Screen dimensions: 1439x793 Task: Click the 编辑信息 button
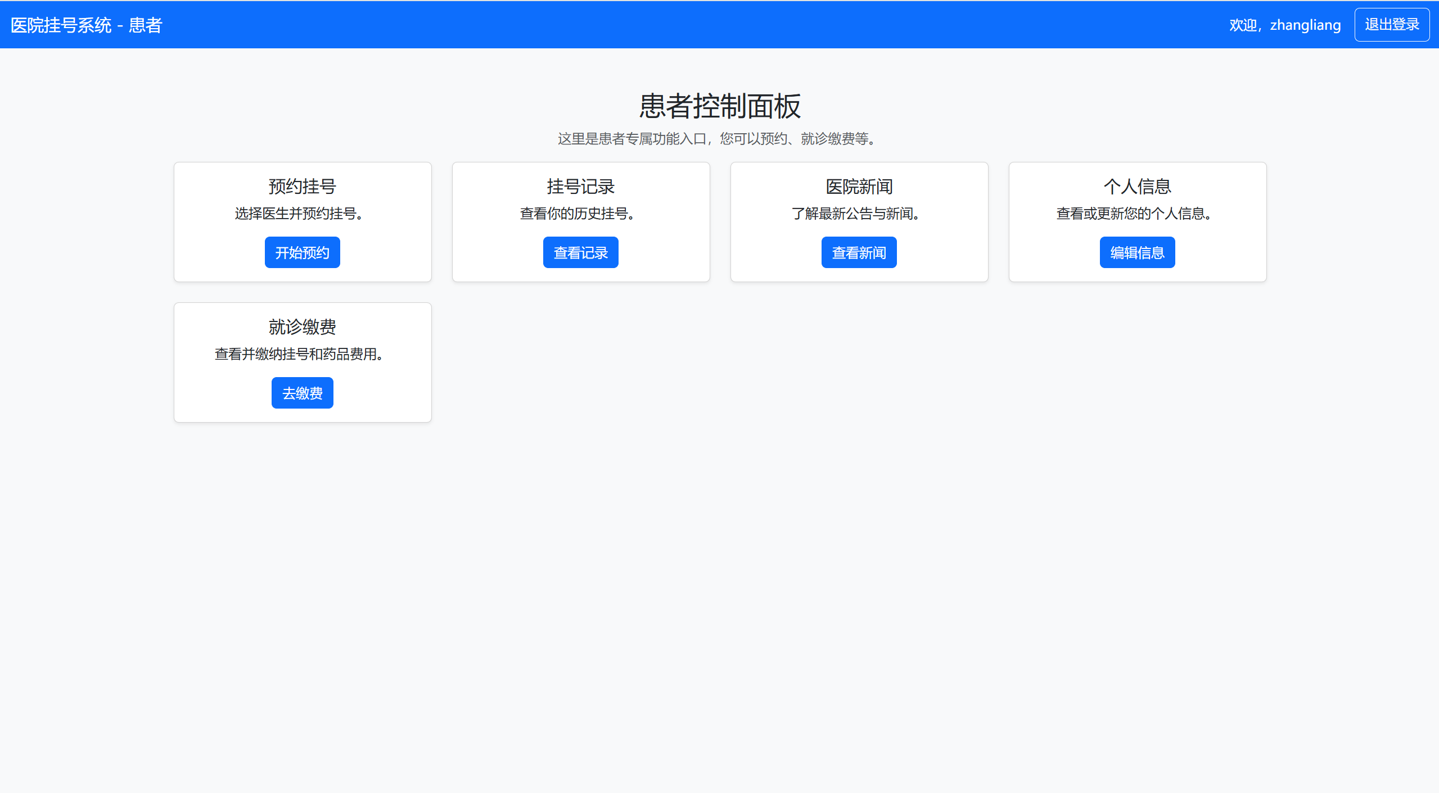click(x=1137, y=252)
